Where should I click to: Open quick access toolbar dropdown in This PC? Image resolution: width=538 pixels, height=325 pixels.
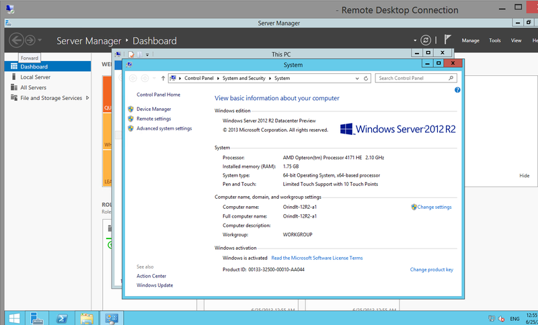147,54
